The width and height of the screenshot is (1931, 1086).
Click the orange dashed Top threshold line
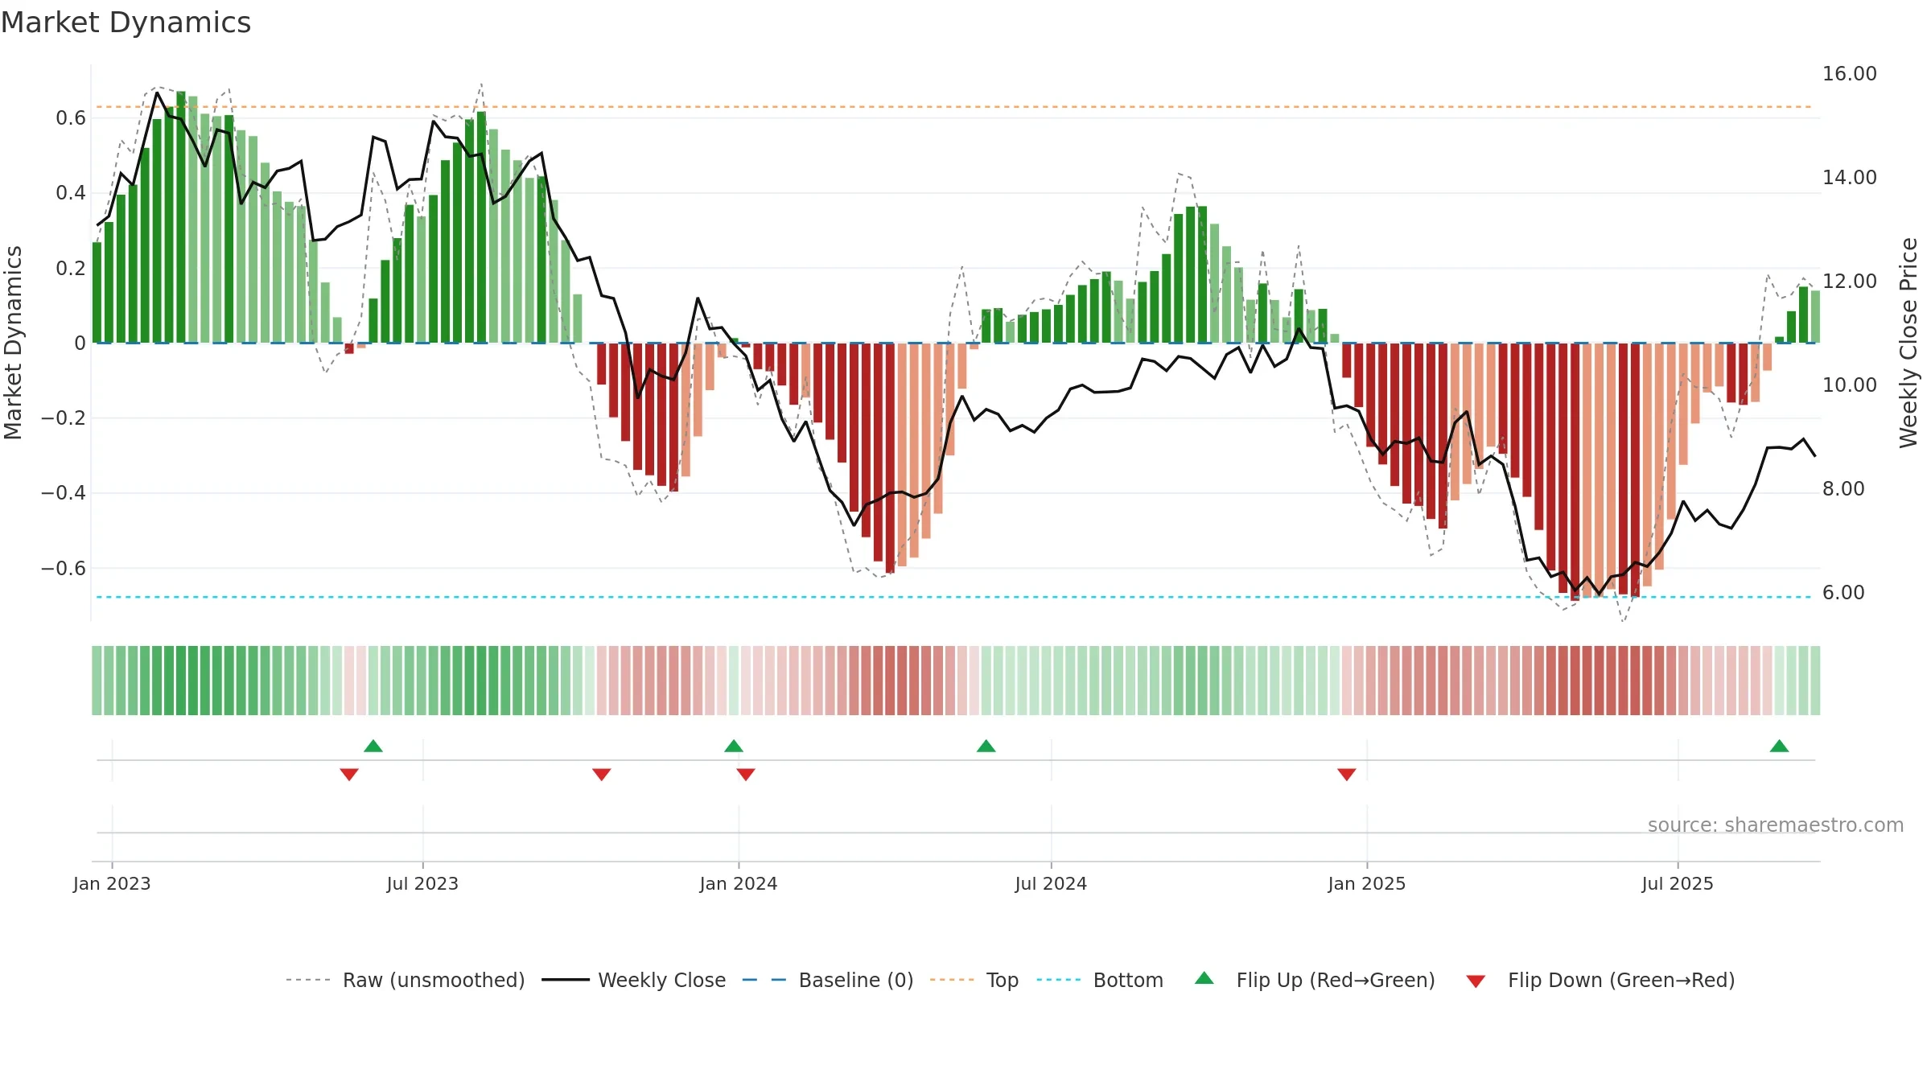point(954,107)
